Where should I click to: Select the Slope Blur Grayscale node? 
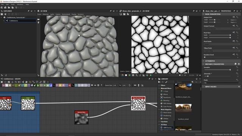(138, 103)
